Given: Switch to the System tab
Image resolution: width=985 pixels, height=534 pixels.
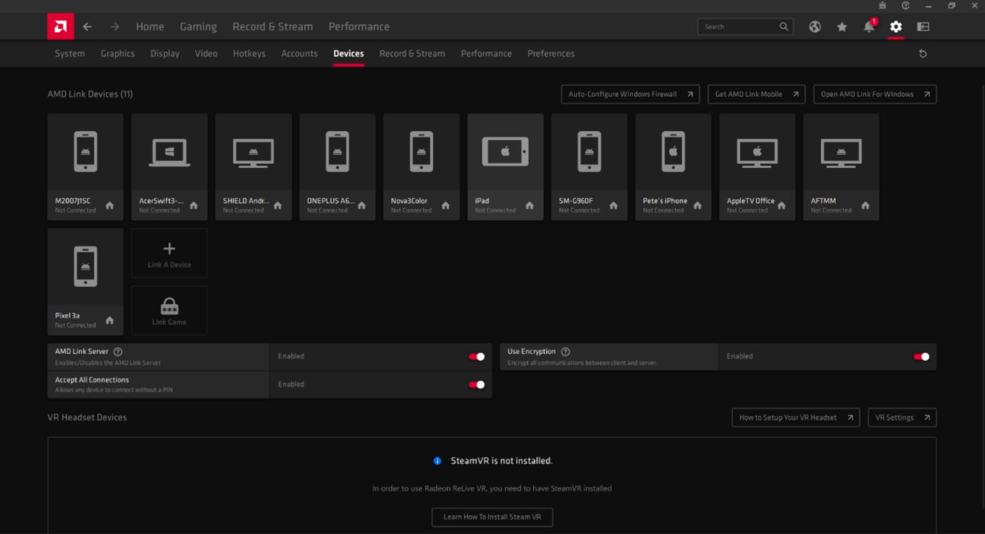Looking at the screenshot, I should [x=70, y=54].
